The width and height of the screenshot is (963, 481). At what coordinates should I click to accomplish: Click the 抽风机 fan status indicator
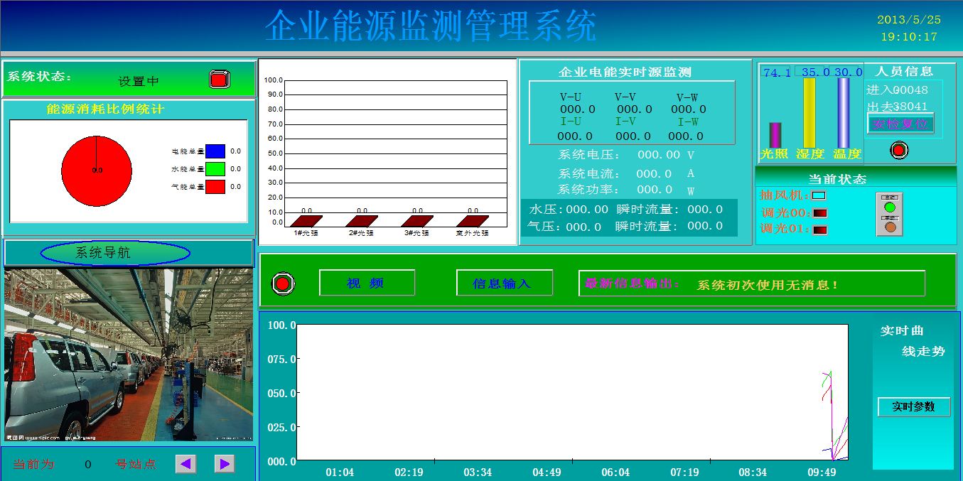(819, 195)
